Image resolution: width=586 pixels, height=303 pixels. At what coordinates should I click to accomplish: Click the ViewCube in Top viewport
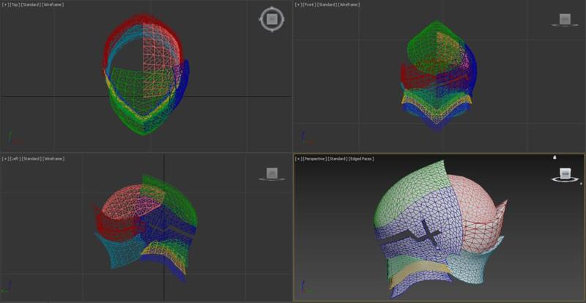coord(272,18)
